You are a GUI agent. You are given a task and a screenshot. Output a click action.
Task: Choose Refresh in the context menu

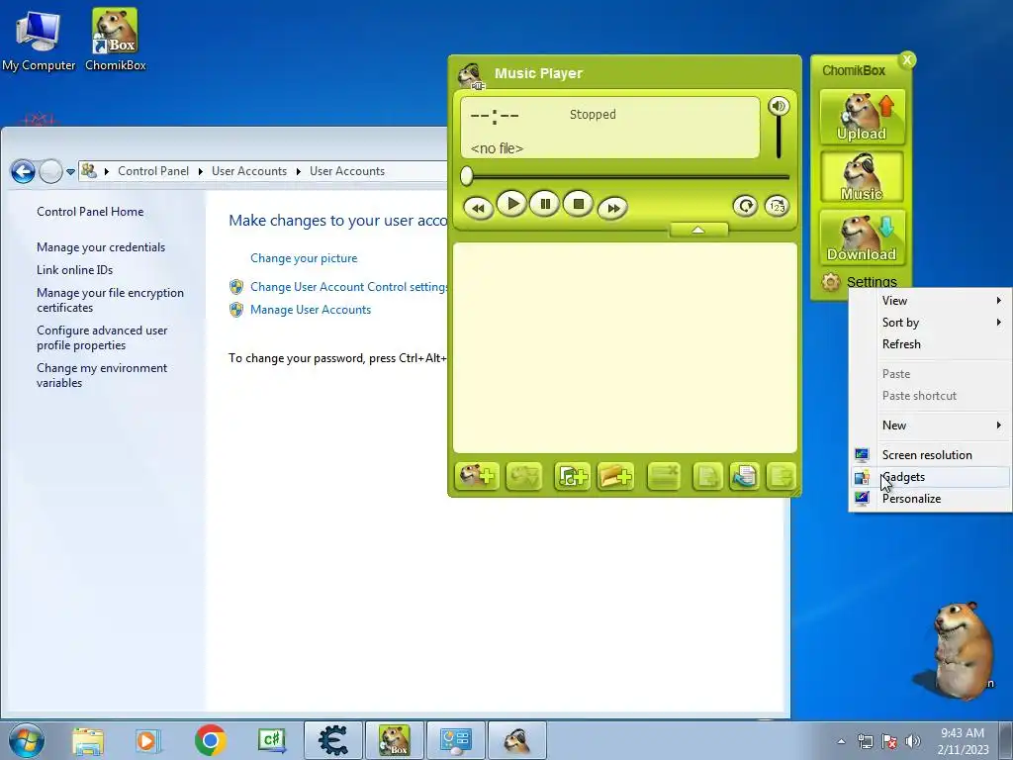(931, 344)
